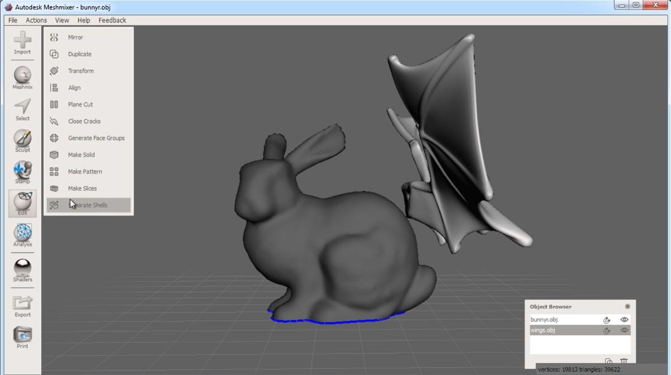The height and width of the screenshot is (375, 671).
Task: Toggle the Edit tool menu
Action: coord(22,203)
